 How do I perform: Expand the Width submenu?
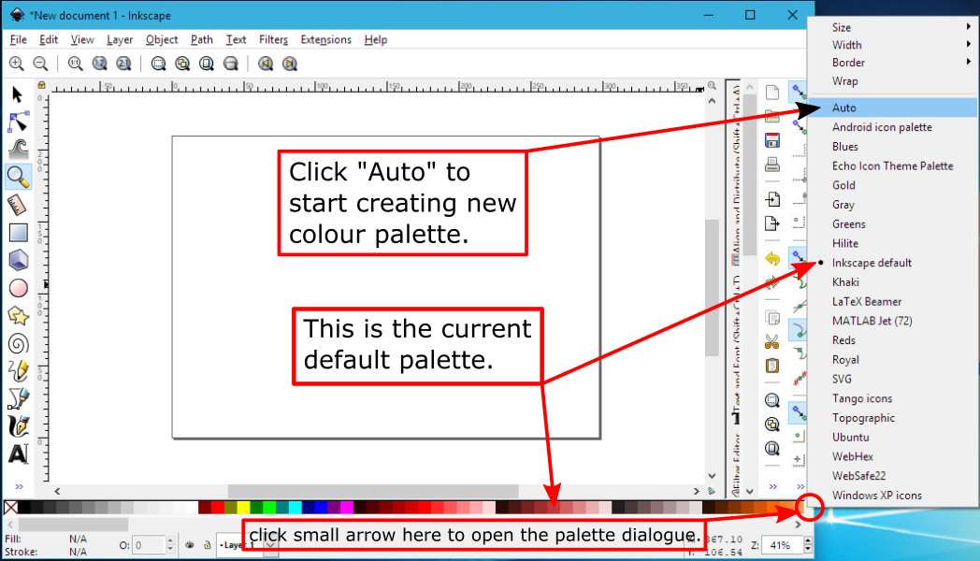(892, 45)
